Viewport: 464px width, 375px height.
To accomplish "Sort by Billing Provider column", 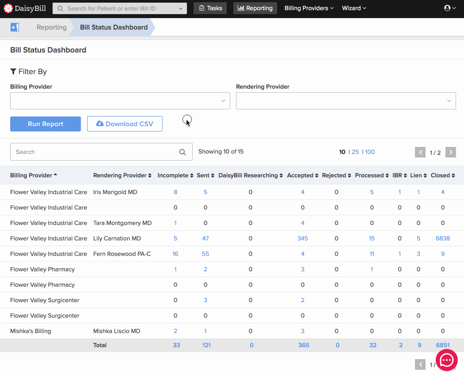I will (x=34, y=175).
